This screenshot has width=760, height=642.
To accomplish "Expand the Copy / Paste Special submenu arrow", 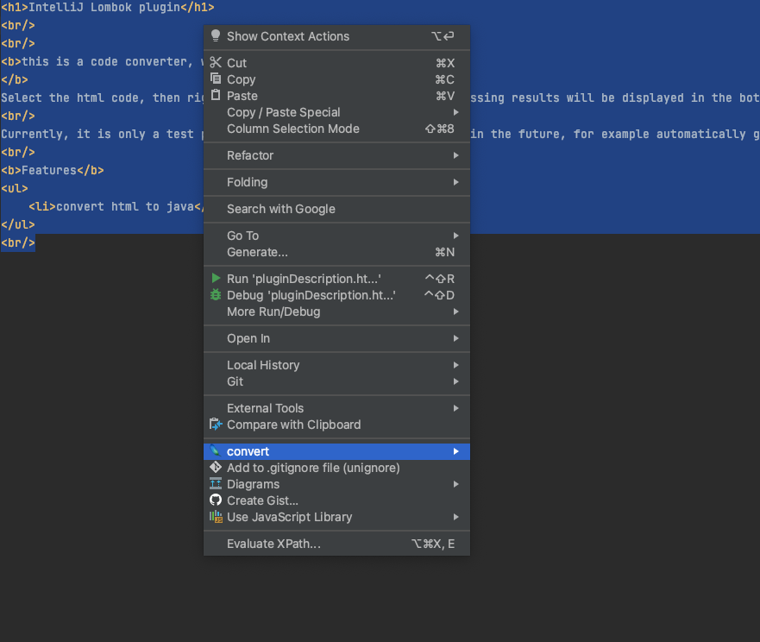I will point(456,112).
